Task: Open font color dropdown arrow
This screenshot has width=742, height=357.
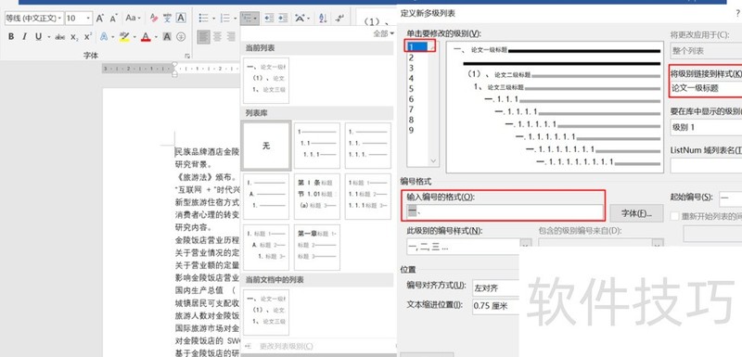Action: tap(156, 36)
